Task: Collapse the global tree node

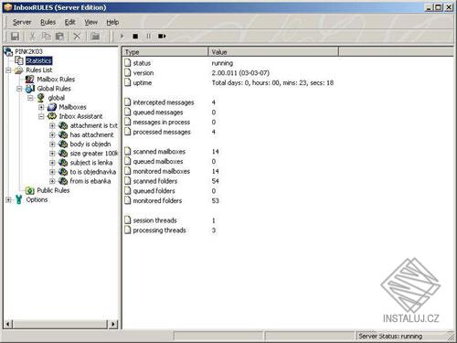Action: pos(30,98)
